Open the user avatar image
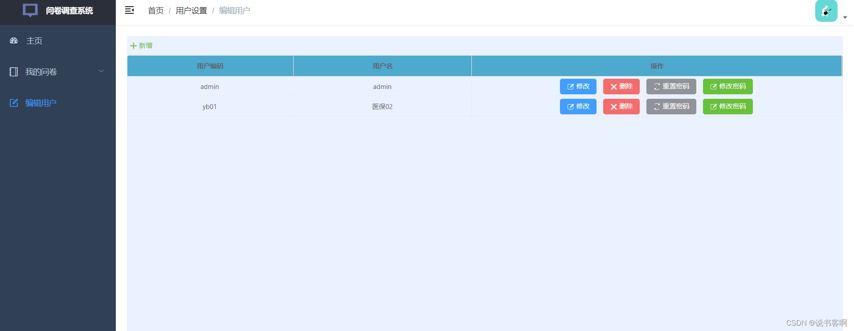 826,11
